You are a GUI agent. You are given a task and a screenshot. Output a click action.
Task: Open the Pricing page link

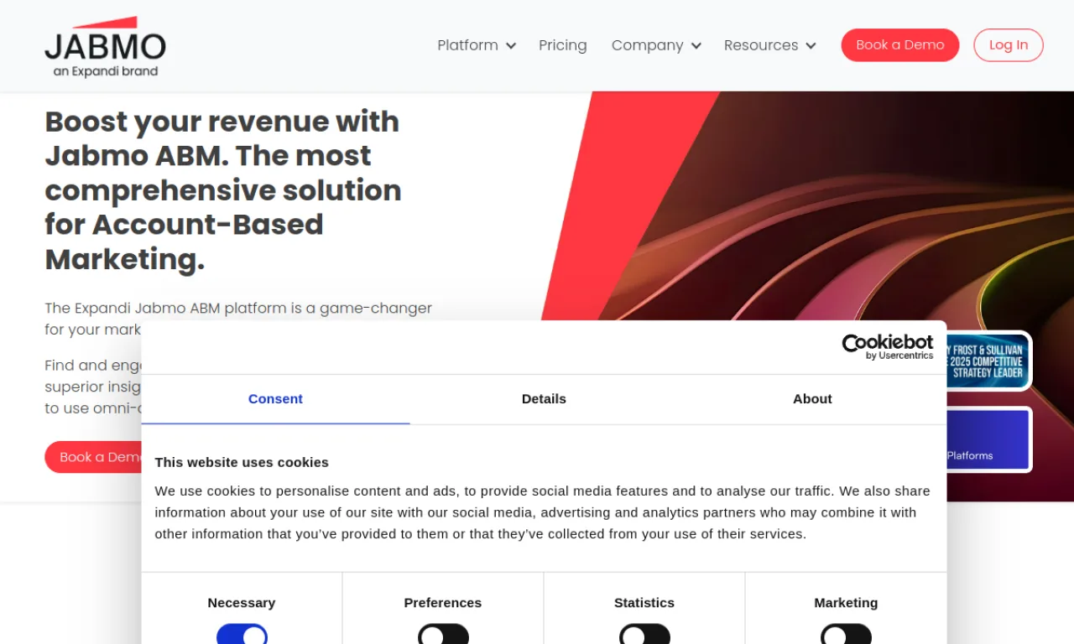[x=563, y=45]
